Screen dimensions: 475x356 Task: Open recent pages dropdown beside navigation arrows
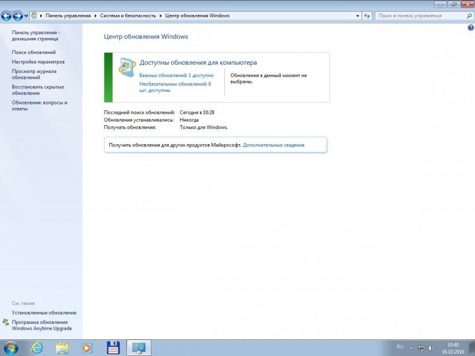click(x=26, y=16)
